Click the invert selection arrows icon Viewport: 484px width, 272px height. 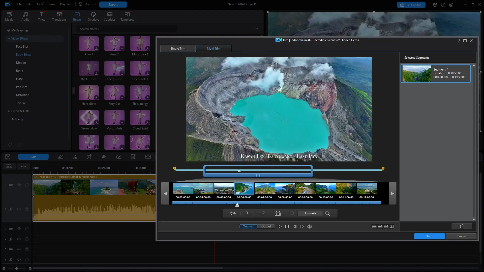point(232,213)
